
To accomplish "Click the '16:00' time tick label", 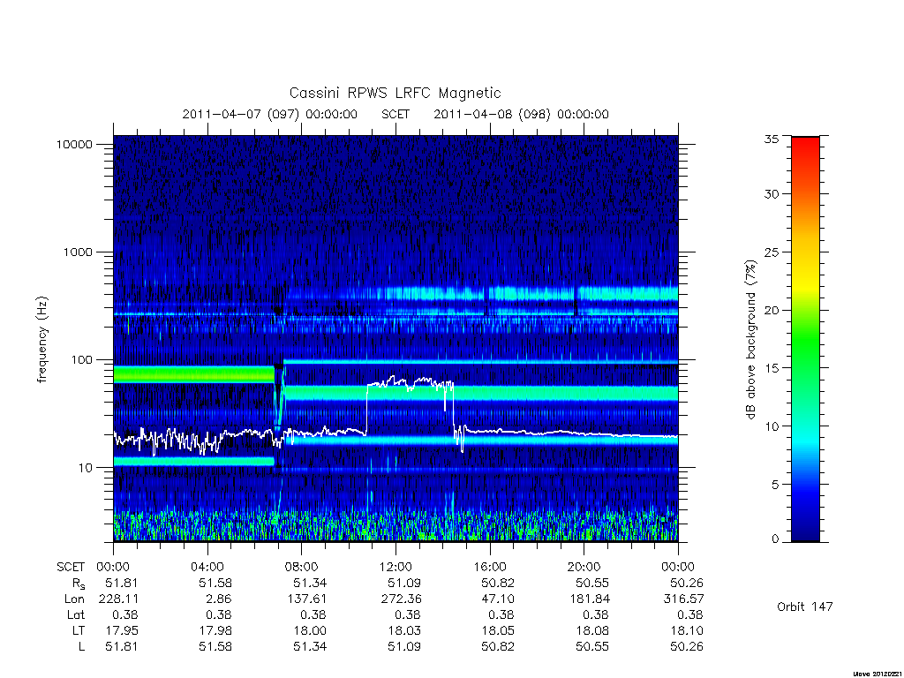I will [490, 567].
